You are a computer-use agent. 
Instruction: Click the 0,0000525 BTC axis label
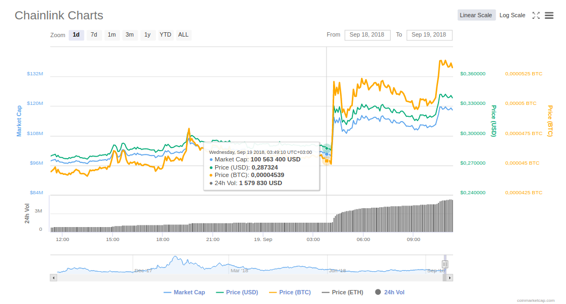pos(524,74)
